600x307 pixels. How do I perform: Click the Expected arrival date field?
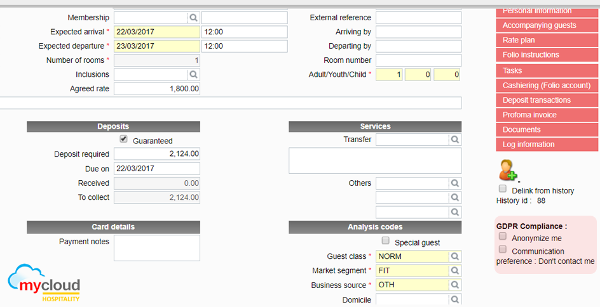point(156,32)
